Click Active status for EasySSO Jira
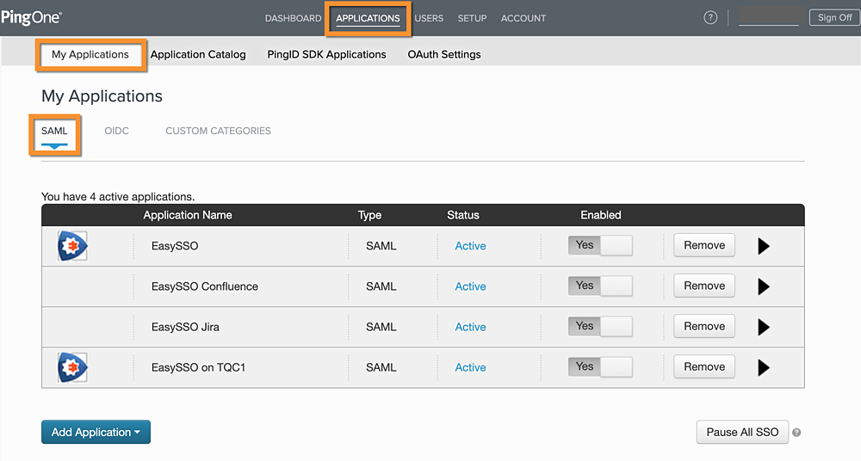 click(x=470, y=327)
